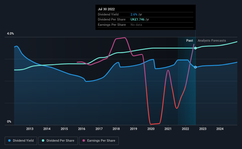This screenshot has width=242, height=149.
Task: Select the 2018 label on the time axis
Action: point(116,129)
